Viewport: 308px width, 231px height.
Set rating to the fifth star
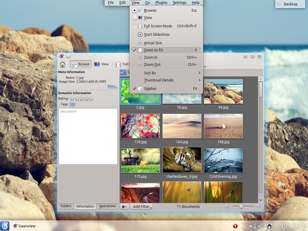[91, 99]
